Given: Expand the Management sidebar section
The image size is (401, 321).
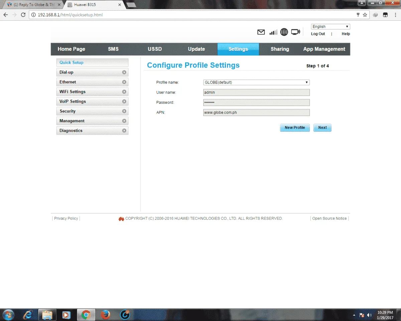Looking at the screenshot, I should (x=92, y=121).
